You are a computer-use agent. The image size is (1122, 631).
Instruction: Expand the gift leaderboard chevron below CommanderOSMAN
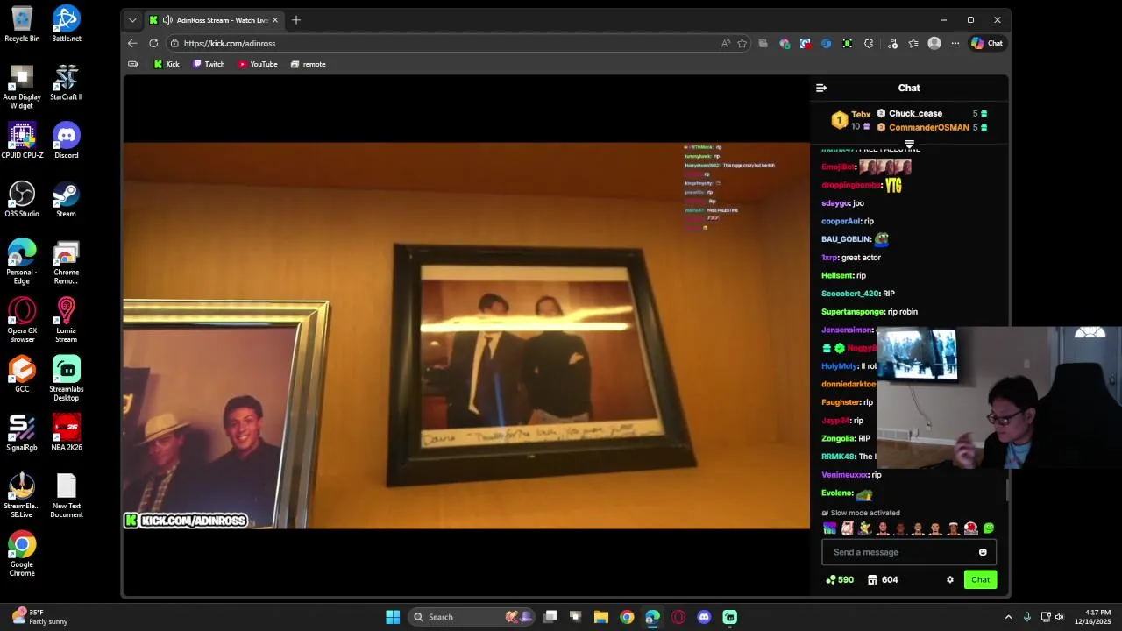tap(909, 144)
